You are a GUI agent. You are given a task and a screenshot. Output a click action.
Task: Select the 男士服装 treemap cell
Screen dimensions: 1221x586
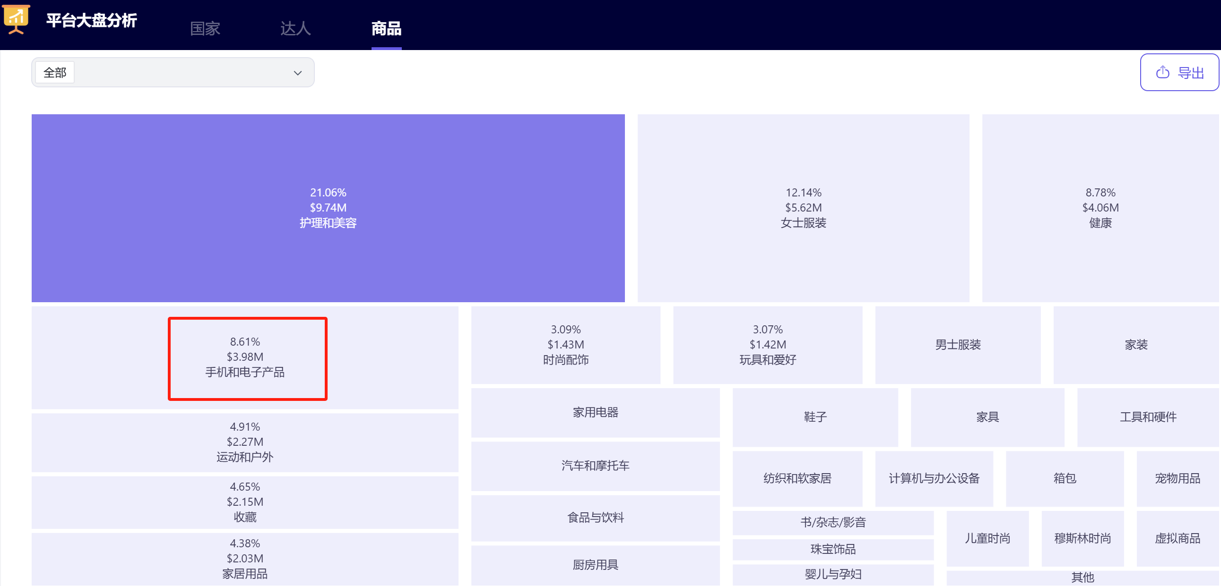[x=957, y=345]
